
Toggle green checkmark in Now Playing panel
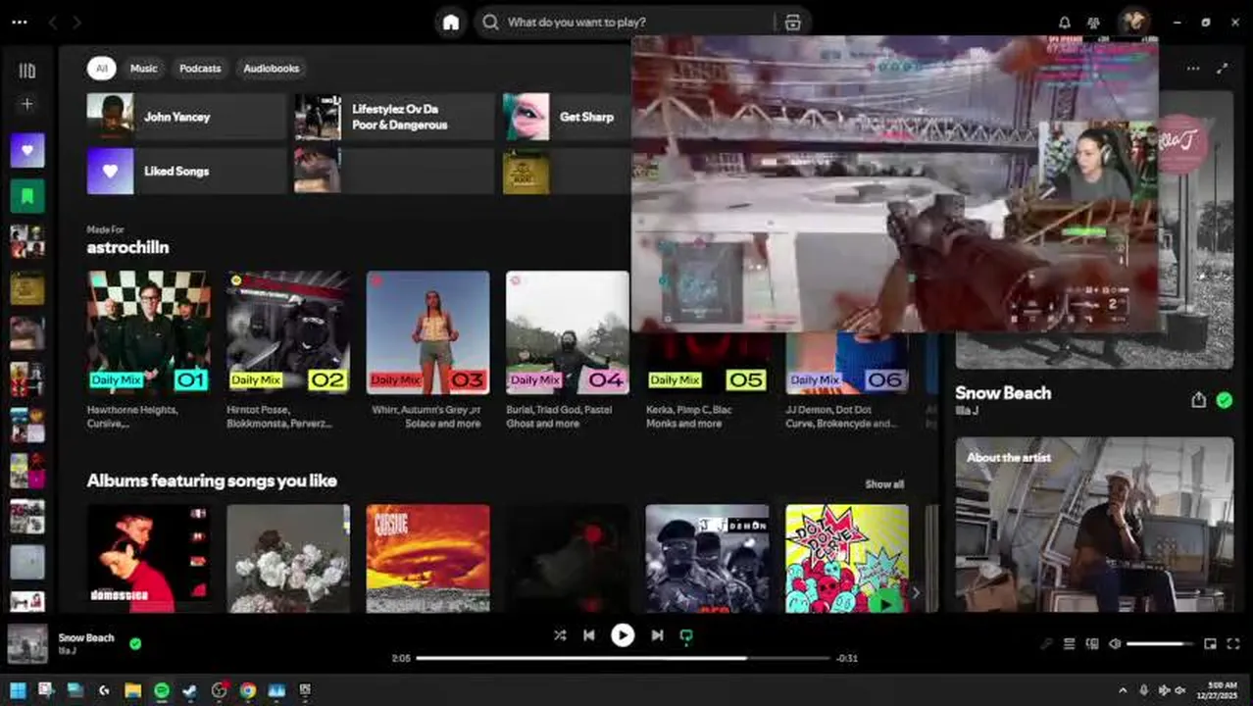[1224, 400]
